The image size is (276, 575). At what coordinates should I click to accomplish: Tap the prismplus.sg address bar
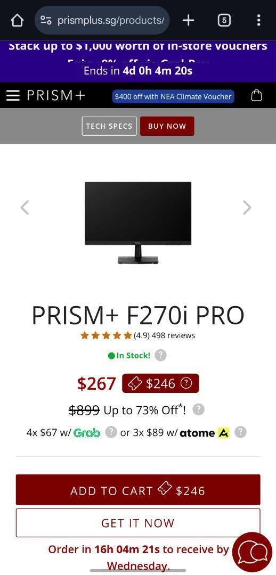pyautogui.click(x=102, y=20)
